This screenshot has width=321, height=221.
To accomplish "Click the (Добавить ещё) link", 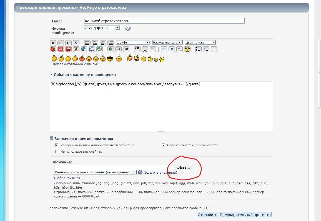I will click(x=67, y=178).
